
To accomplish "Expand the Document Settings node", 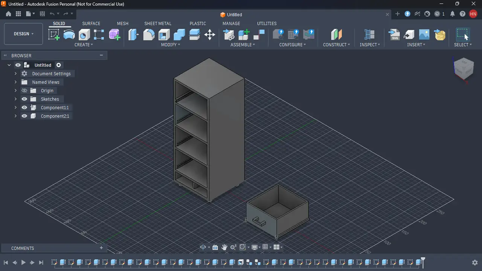I will (15, 73).
